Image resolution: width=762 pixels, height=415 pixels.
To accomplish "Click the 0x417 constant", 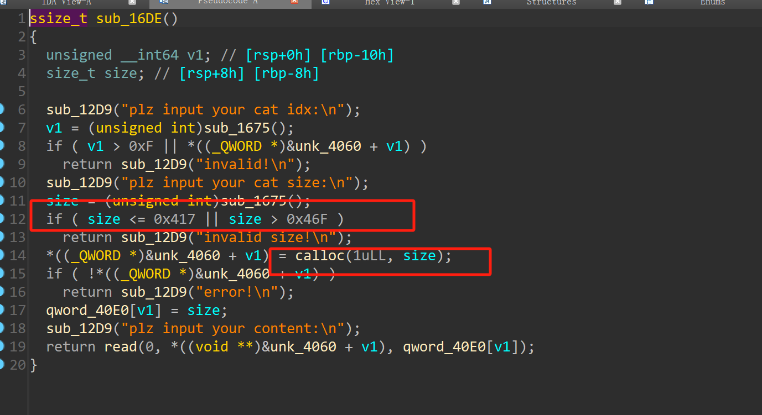I will 174,219.
